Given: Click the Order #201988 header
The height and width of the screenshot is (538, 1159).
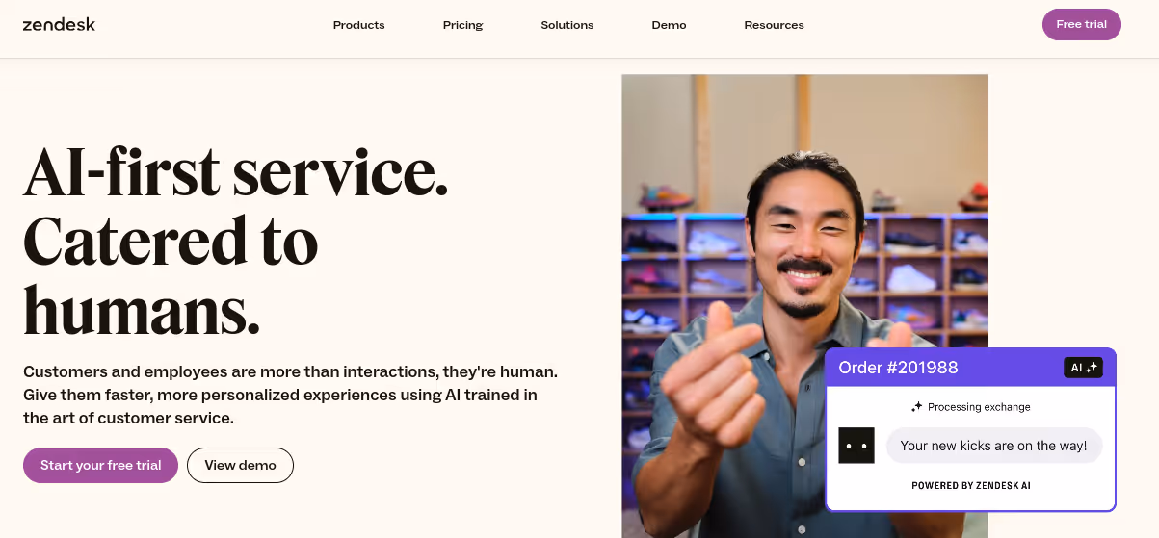Looking at the screenshot, I should [x=898, y=368].
